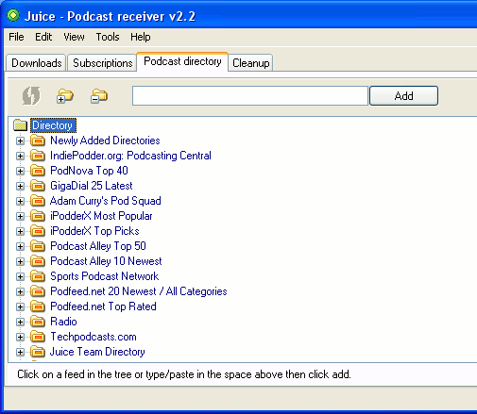Focus the feed URL input field

pos(250,95)
